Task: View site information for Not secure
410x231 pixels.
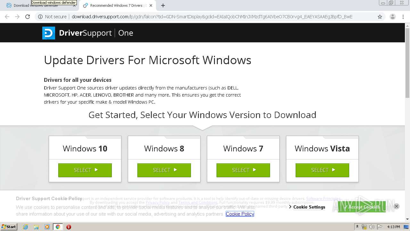Action: tap(52, 17)
